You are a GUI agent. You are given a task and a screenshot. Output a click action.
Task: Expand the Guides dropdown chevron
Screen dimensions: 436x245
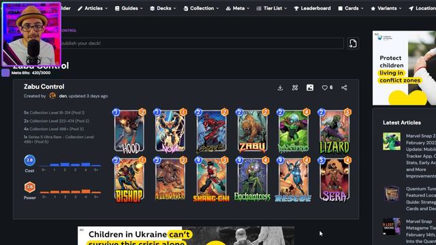142,9
